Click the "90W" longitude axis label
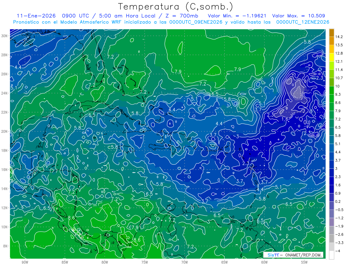The image size is (345, 266). pyautogui.click(x=25, y=262)
